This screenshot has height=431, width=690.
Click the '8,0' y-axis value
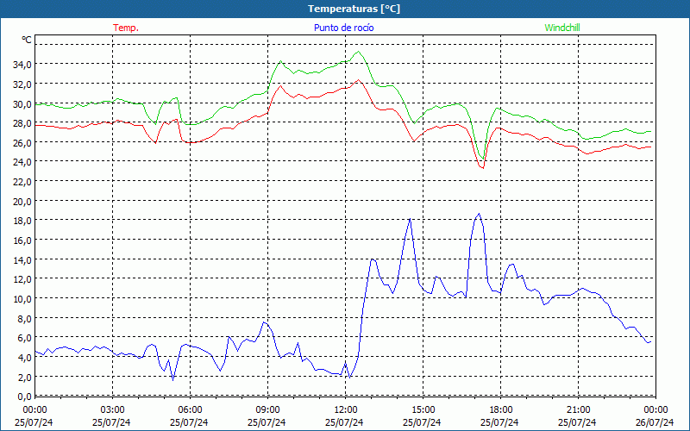coord(25,318)
